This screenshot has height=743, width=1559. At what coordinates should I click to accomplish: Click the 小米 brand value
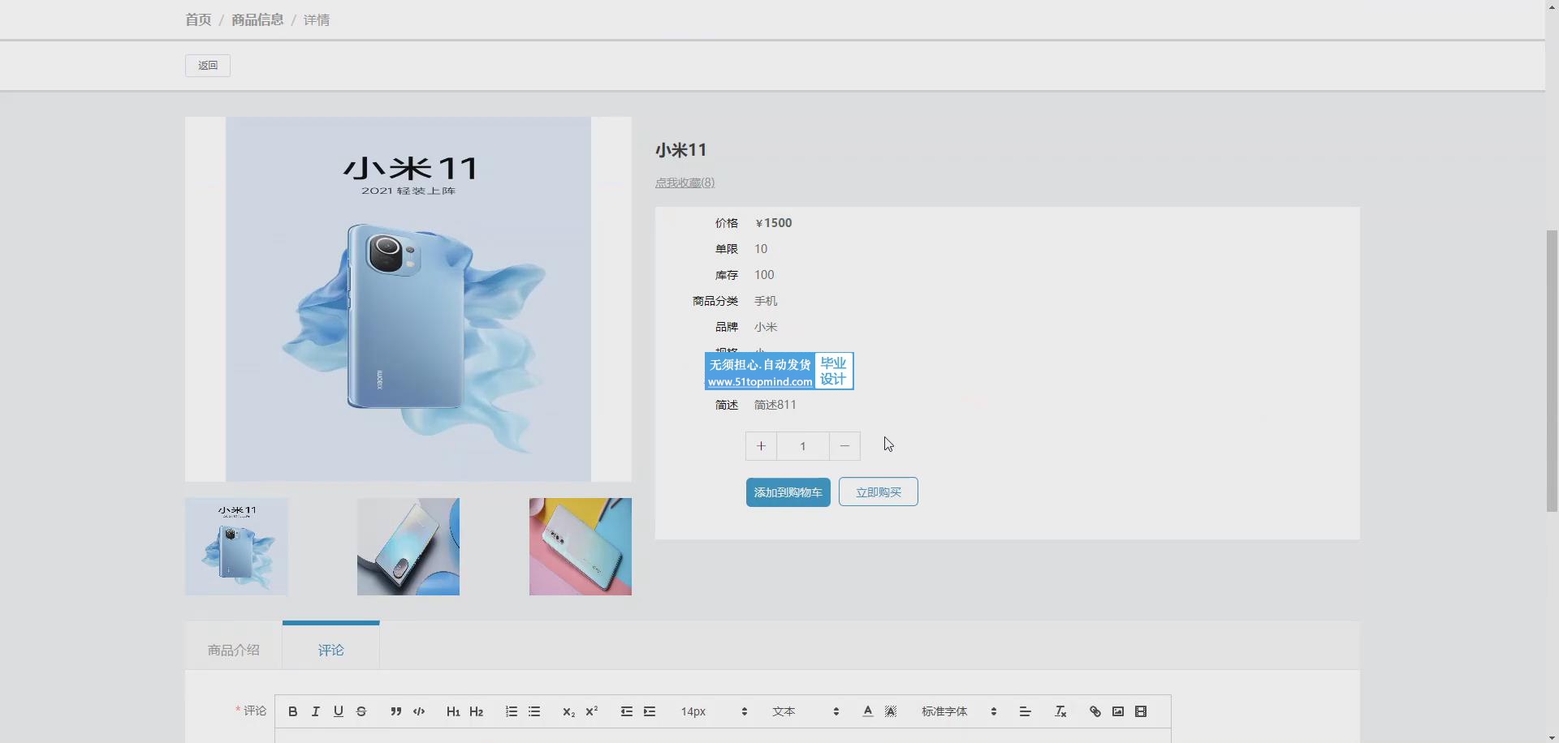(x=766, y=327)
